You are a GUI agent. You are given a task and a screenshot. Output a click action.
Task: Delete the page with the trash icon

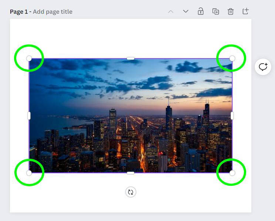230,11
